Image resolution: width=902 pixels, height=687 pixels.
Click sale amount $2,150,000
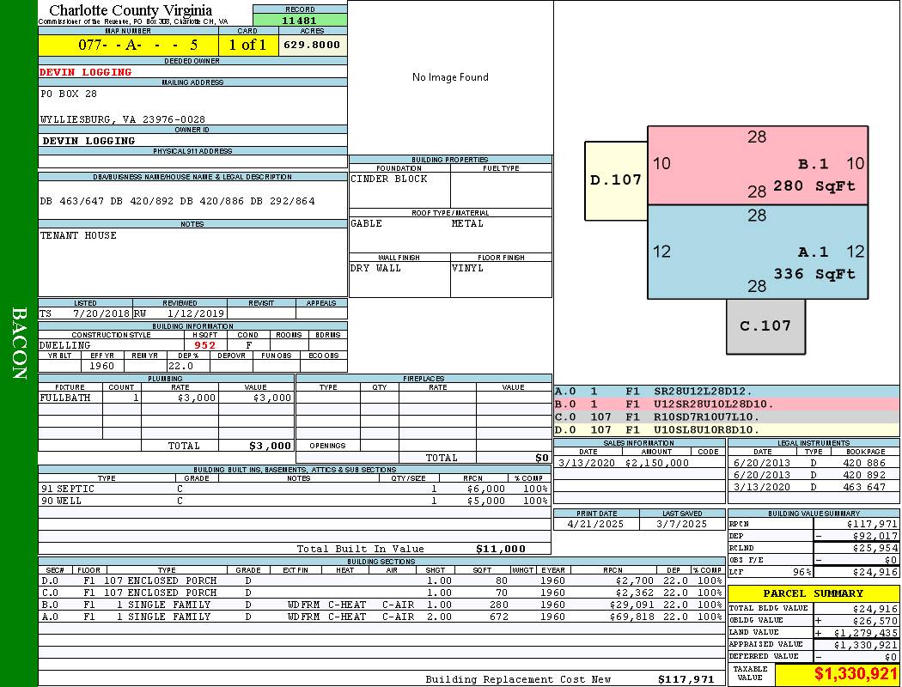click(x=656, y=463)
